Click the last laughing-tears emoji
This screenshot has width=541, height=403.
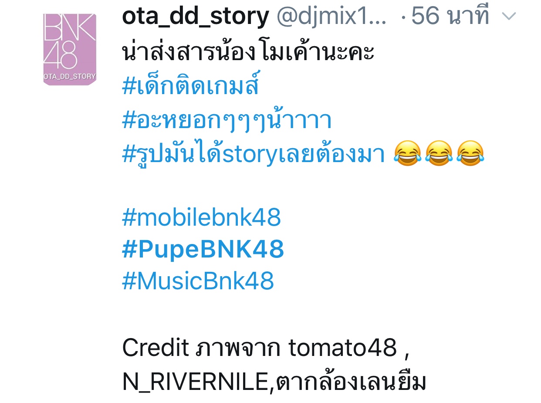470,153
